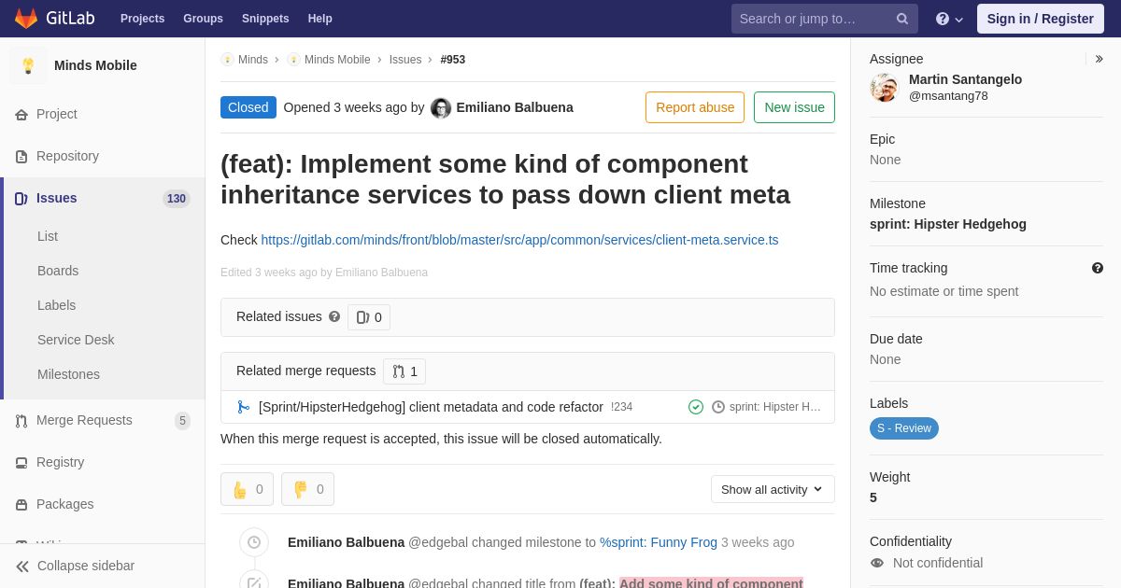Click the Sign in / Register button

[1040, 19]
